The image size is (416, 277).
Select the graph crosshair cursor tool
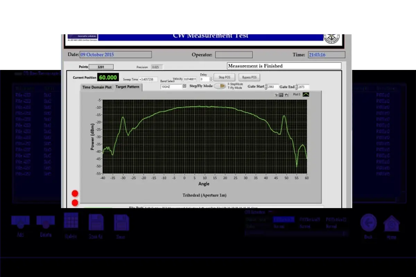[277, 95]
